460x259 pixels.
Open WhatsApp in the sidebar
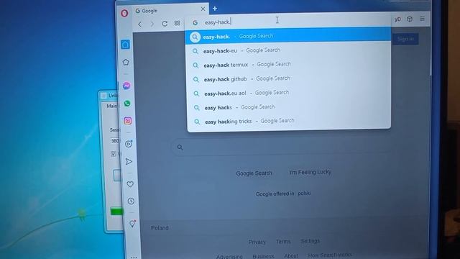(x=127, y=104)
